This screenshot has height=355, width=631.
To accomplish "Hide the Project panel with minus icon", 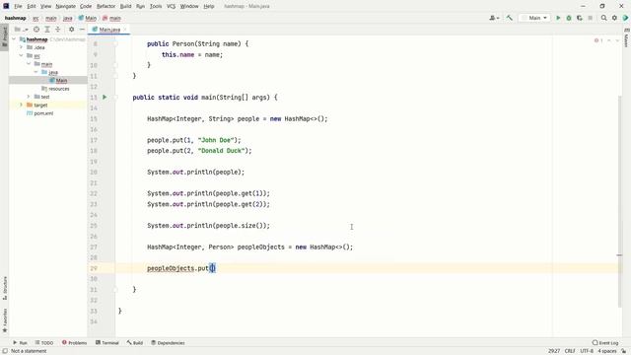I will click(82, 30).
